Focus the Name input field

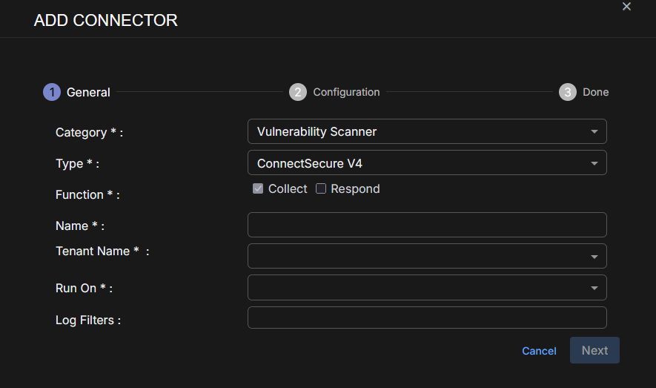click(x=427, y=225)
